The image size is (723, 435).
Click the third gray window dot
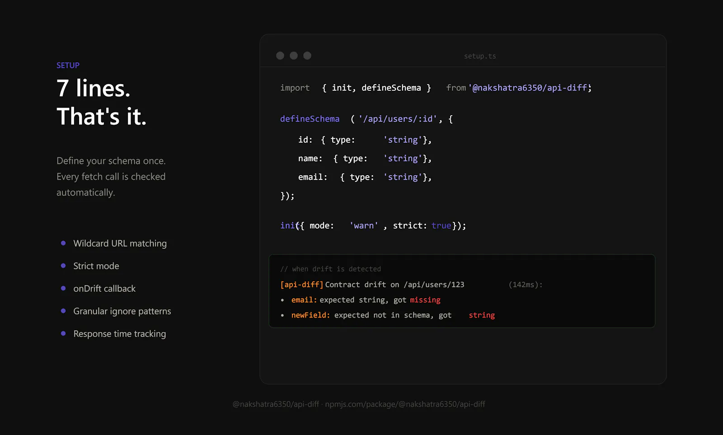(307, 56)
